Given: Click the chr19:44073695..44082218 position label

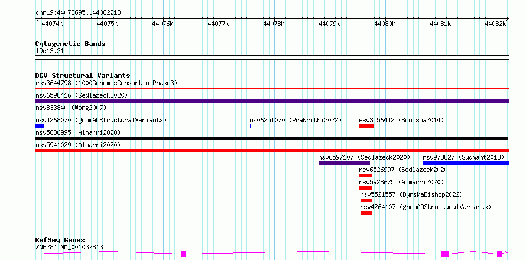Looking at the screenshot, I should 78,12.
